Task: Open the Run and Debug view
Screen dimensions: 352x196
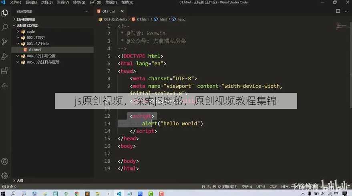Action: click(5, 56)
